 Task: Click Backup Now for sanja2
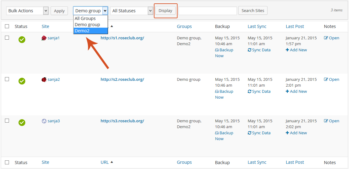click(224, 94)
